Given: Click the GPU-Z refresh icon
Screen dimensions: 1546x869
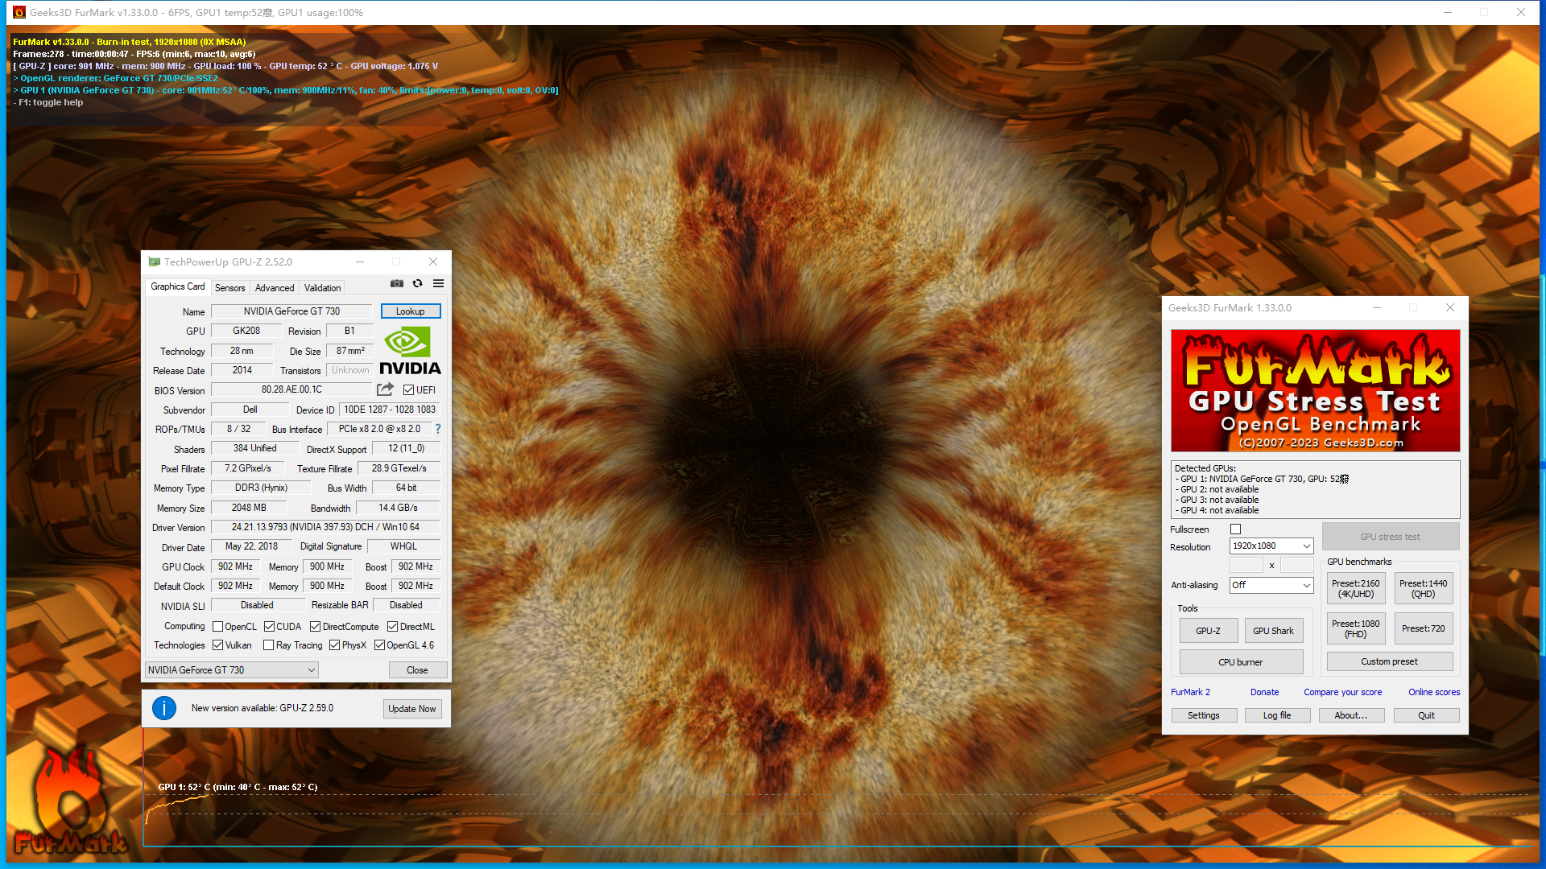Looking at the screenshot, I should [417, 283].
